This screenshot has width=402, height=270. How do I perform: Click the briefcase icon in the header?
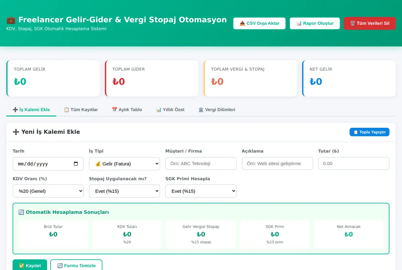[x=11, y=20]
